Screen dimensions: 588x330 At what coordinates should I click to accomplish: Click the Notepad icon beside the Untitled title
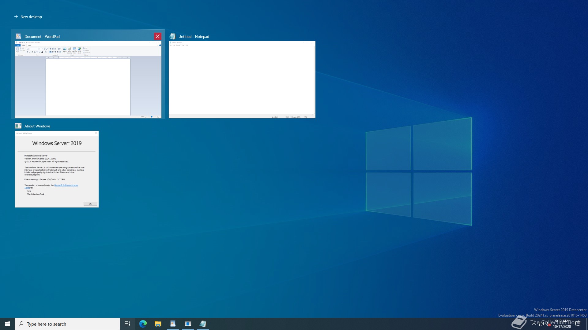(x=172, y=36)
